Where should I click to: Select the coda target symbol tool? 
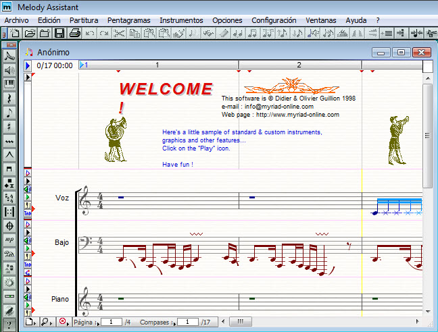click(9, 226)
